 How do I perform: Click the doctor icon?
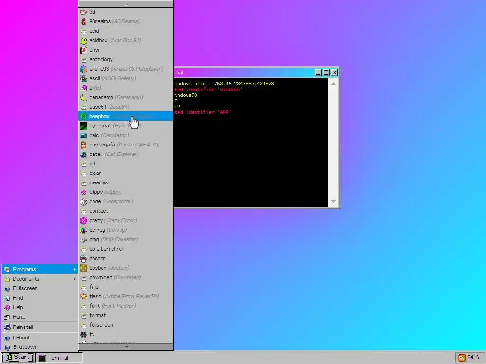point(84,258)
